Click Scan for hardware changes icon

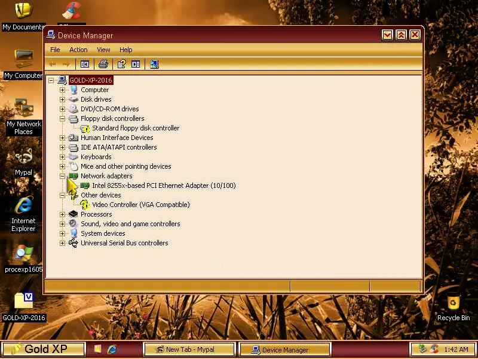coord(154,64)
